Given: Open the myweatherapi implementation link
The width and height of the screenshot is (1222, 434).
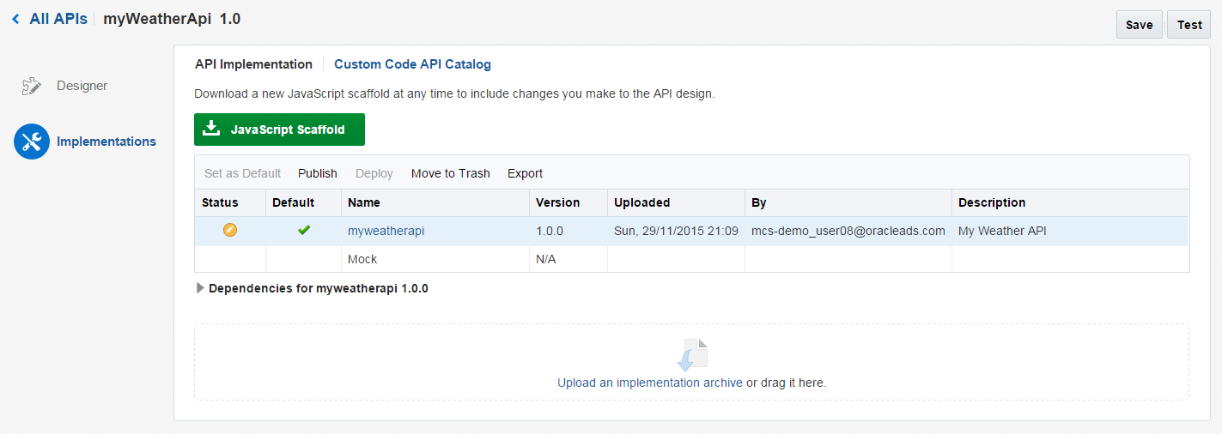Looking at the screenshot, I should pos(386,231).
